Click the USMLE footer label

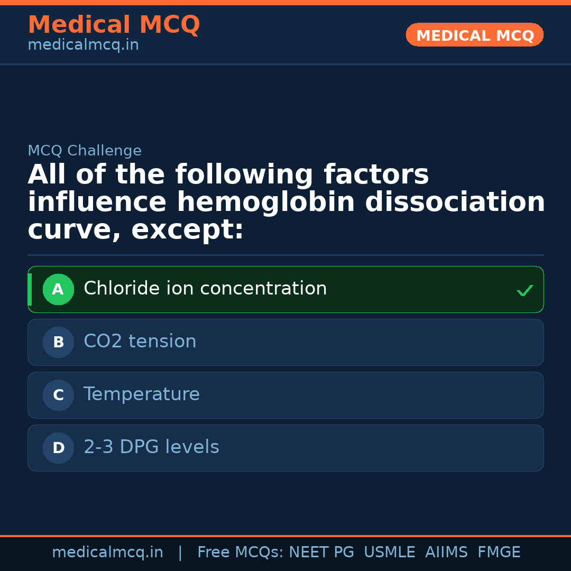tap(389, 552)
